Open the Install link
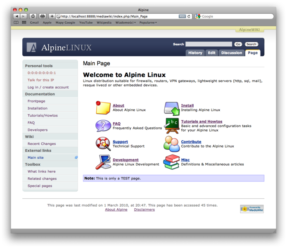287x248 pixels. point(187,105)
